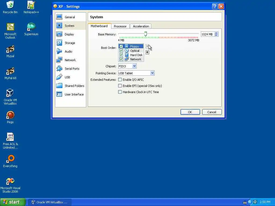Click the help question mark in title bar
This screenshot has height=206, width=275.
pos(215,6)
